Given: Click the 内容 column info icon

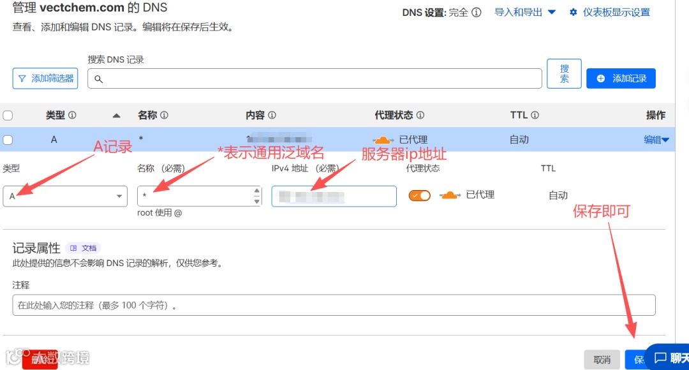Looking at the screenshot, I should tap(272, 115).
